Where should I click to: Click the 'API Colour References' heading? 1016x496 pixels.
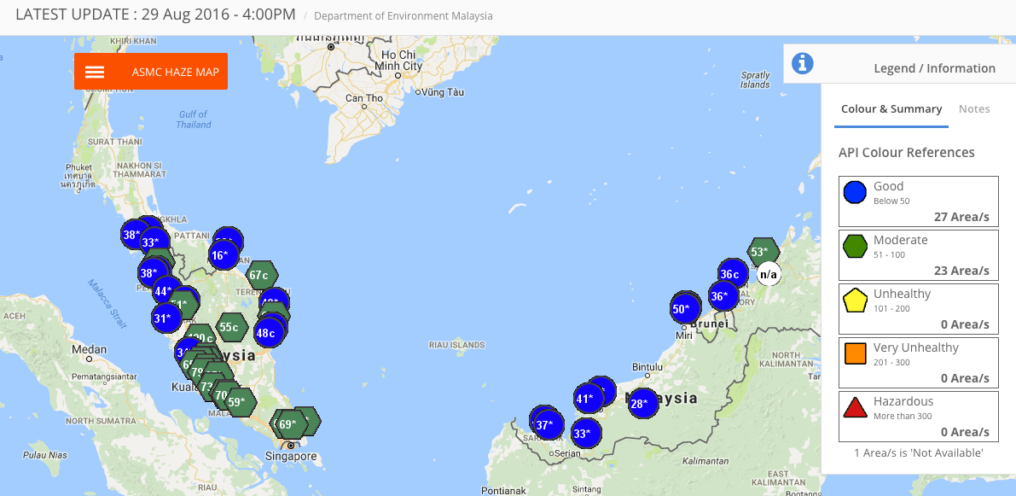click(x=907, y=152)
